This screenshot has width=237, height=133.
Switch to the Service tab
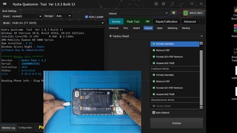116,21
